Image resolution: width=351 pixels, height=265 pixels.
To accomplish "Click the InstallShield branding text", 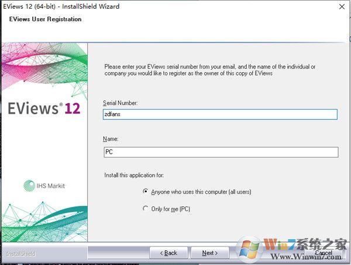I will 20,254.
